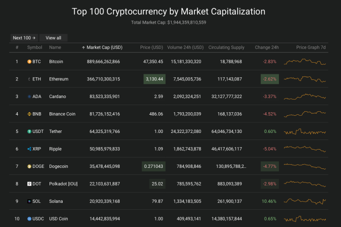Click the Solana SOL coin icon
Screen dimensions: 341x227
[29, 201]
